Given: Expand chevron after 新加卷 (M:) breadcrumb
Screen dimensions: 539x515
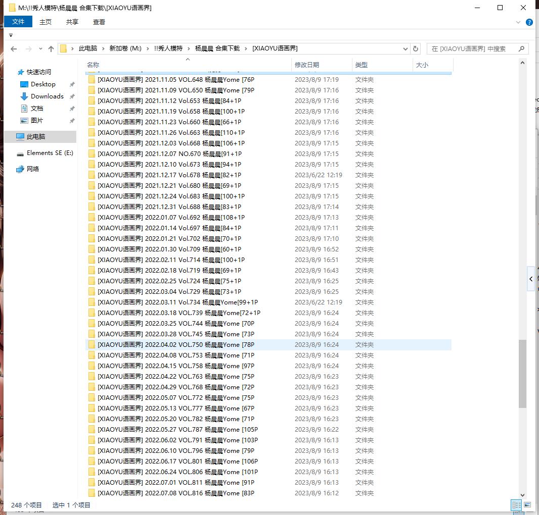Looking at the screenshot, I should 148,49.
